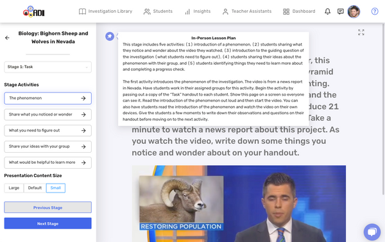
Task: Click the help question mark icon
Action: coord(375,12)
